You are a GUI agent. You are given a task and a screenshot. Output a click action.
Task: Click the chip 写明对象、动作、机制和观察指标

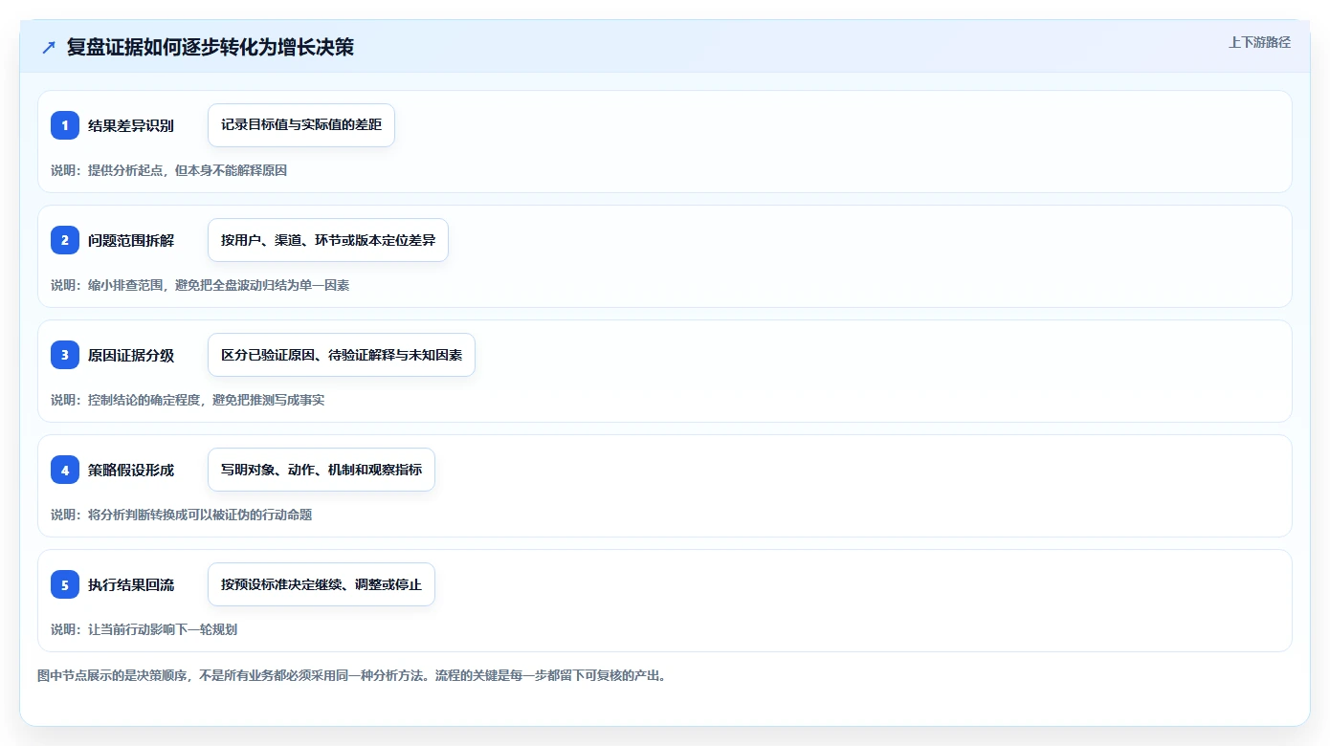click(321, 470)
